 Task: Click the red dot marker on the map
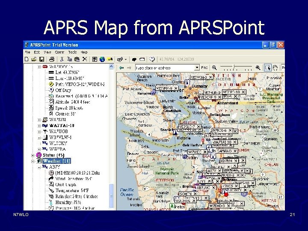226,195
